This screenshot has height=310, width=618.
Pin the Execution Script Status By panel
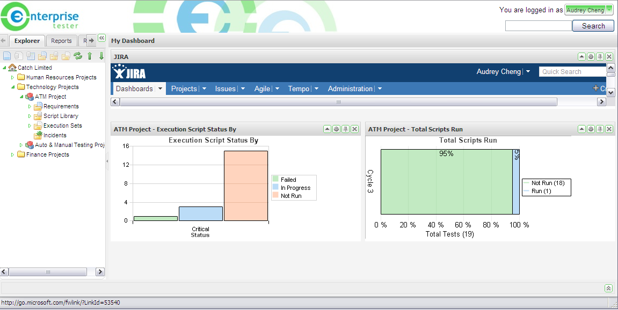coord(346,129)
